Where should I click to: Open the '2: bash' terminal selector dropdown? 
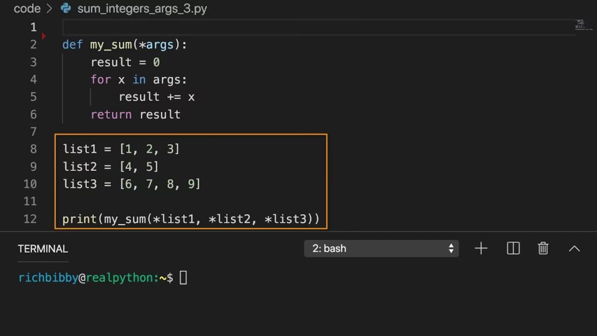(381, 249)
